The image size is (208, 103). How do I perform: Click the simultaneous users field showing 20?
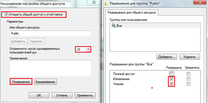pyautogui.click(x=81, y=50)
